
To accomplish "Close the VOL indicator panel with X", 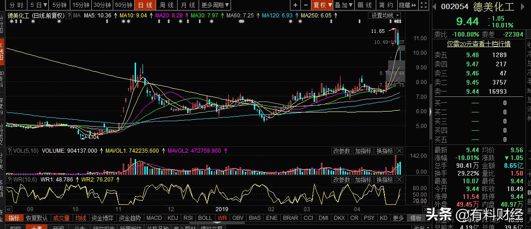I will tap(399, 151).
